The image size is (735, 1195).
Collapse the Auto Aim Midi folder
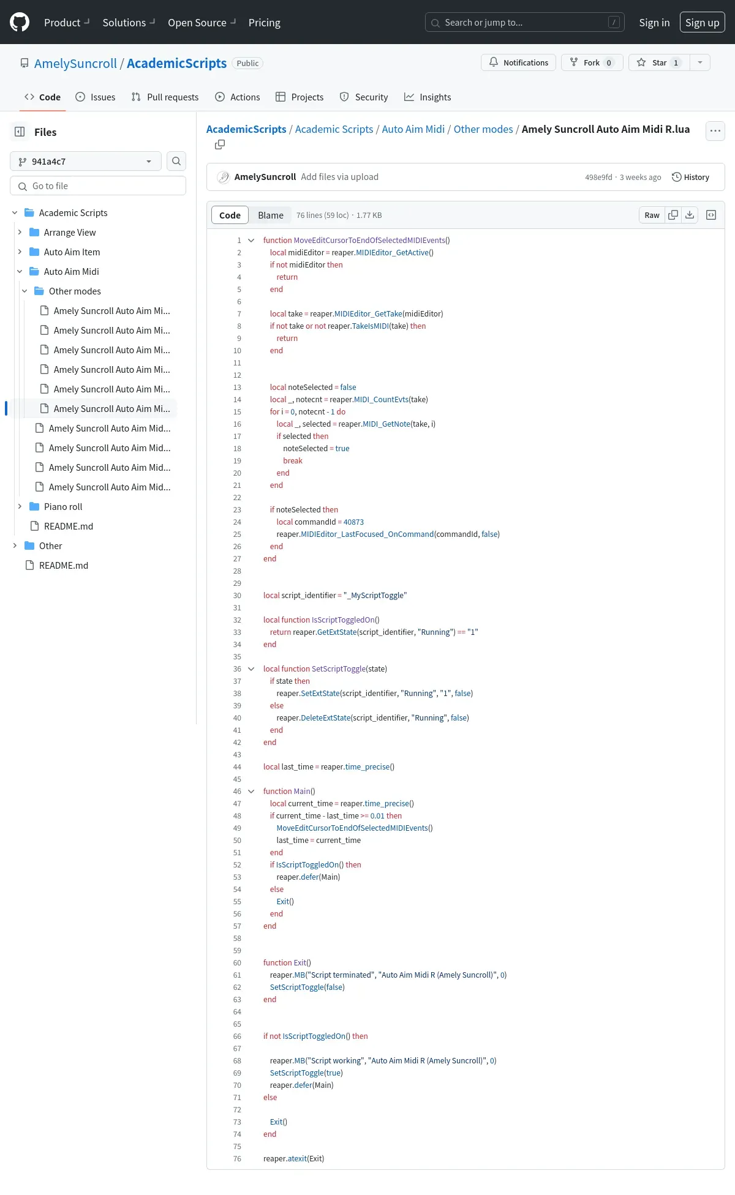point(20,271)
